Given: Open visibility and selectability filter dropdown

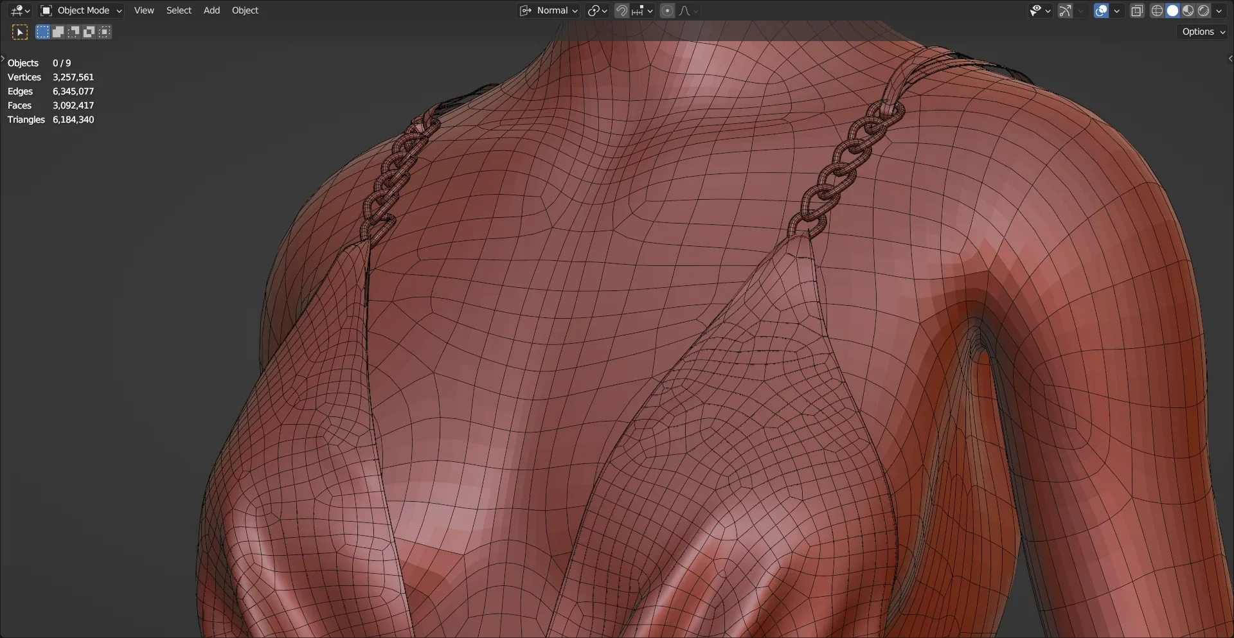Looking at the screenshot, I should 1039,10.
